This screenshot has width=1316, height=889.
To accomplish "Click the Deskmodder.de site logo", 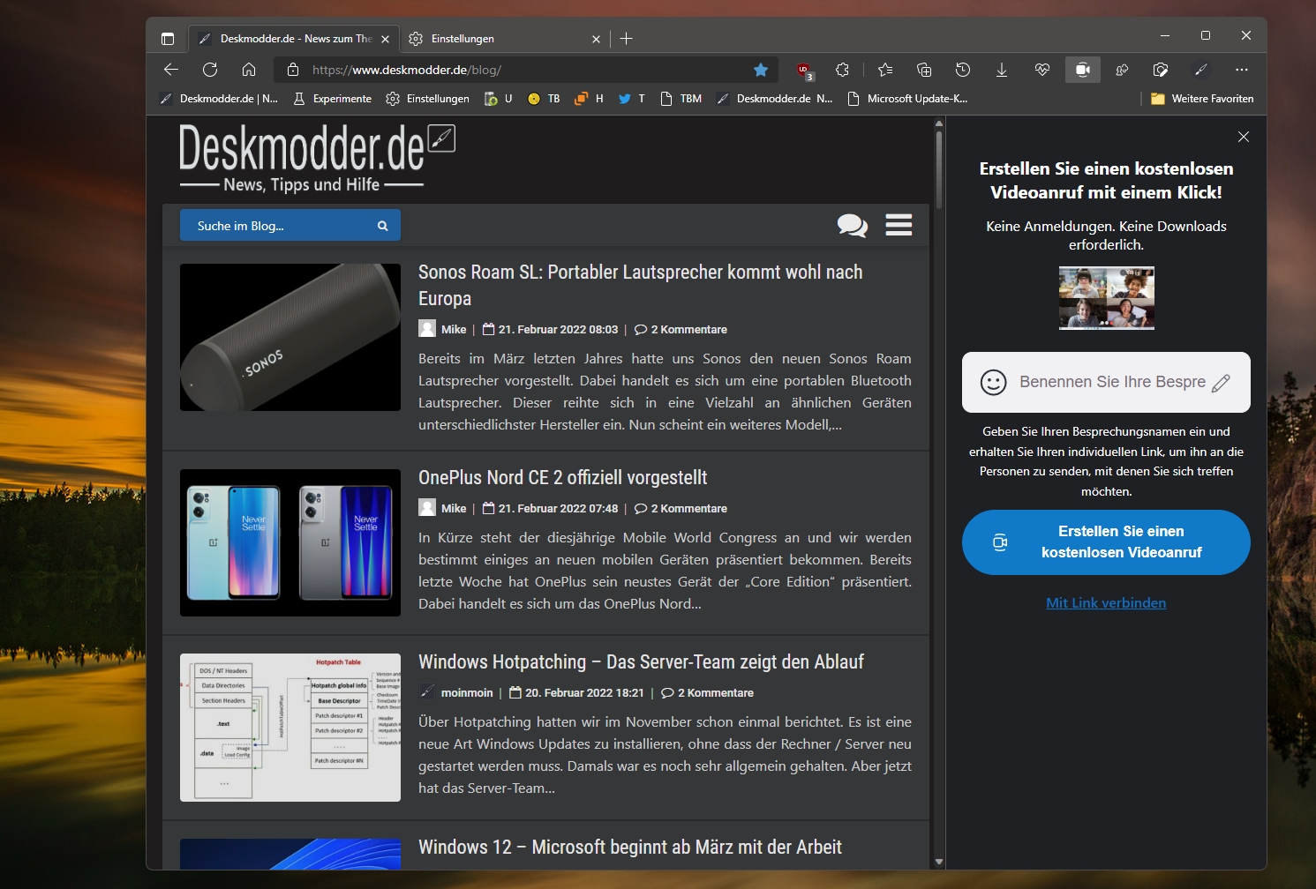I will pos(316,157).
